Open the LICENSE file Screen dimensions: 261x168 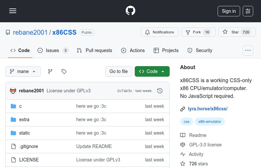(x=29, y=159)
